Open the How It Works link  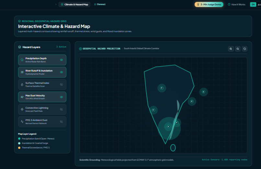click(236, 5)
